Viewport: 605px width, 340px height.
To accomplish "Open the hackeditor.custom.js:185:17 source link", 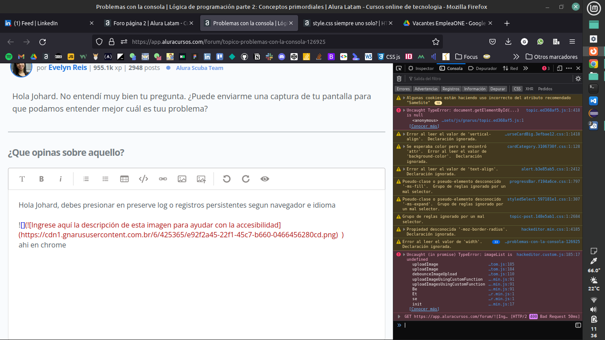I will click(548, 255).
